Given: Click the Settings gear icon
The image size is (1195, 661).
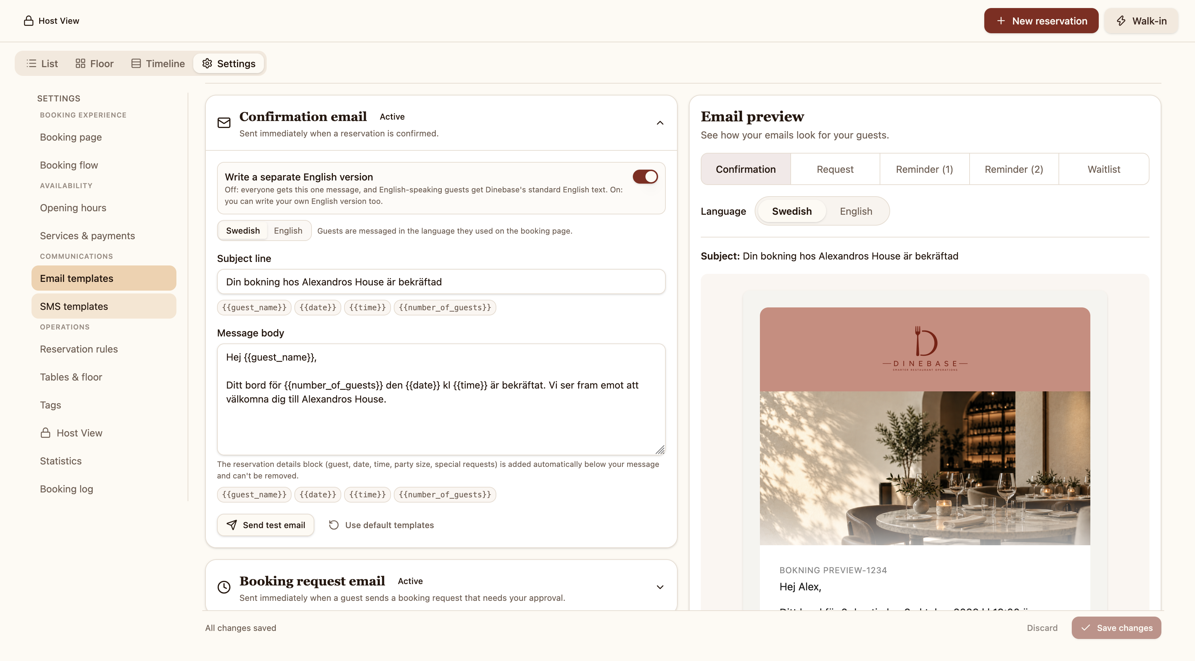Looking at the screenshot, I should pyautogui.click(x=207, y=64).
